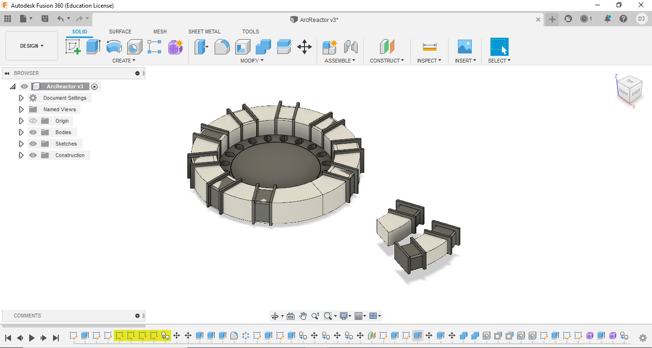
Task: Open the INSPECT dropdown menu
Action: [x=429, y=61]
